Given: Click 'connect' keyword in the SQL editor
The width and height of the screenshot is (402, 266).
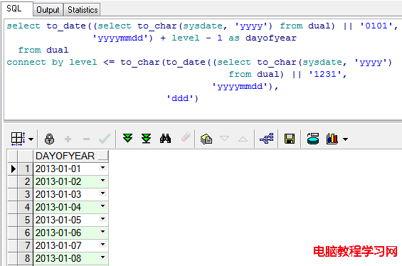Looking at the screenshot, I should (26, 62).
